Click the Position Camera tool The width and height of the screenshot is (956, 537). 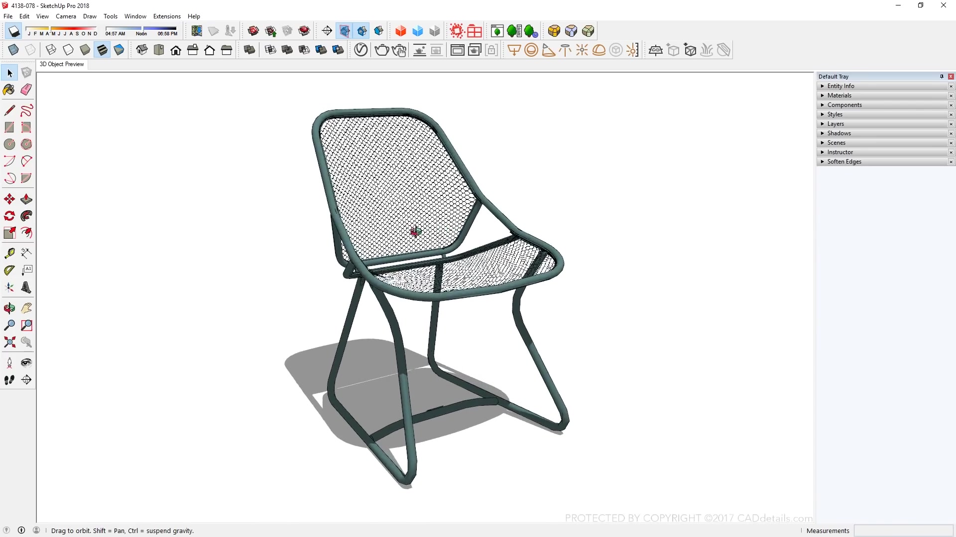pos(9,363)
